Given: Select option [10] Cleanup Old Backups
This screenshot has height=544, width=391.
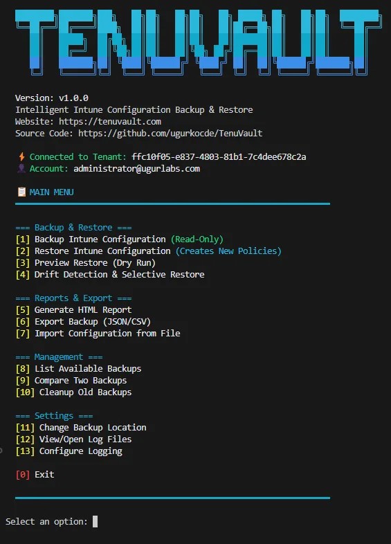Looking at the screenshot, I should [x=73, y=392].
